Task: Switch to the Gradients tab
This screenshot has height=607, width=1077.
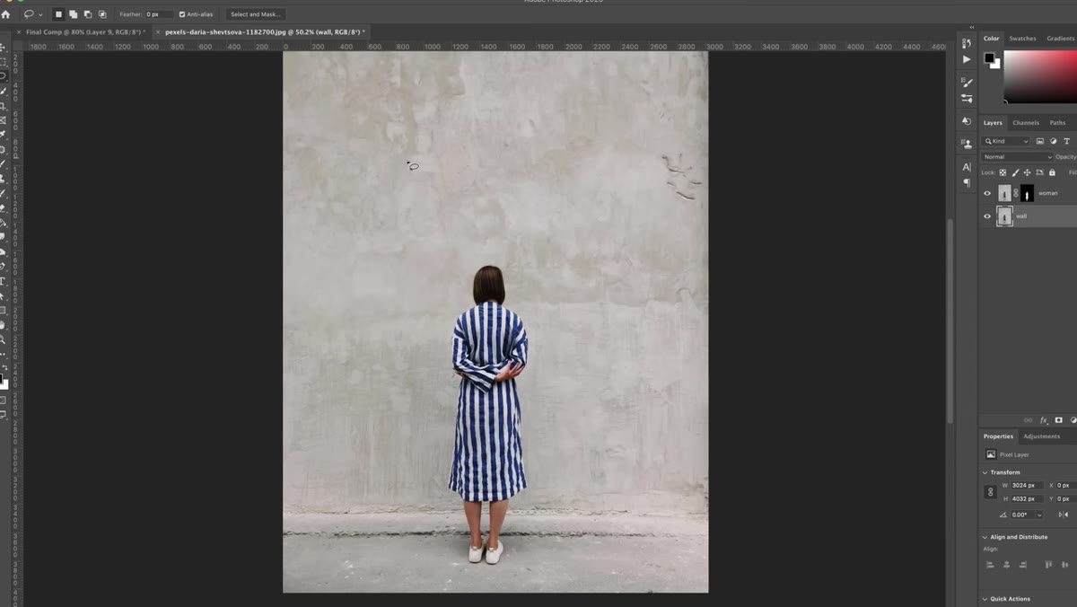Action: tap(1060, 39)
